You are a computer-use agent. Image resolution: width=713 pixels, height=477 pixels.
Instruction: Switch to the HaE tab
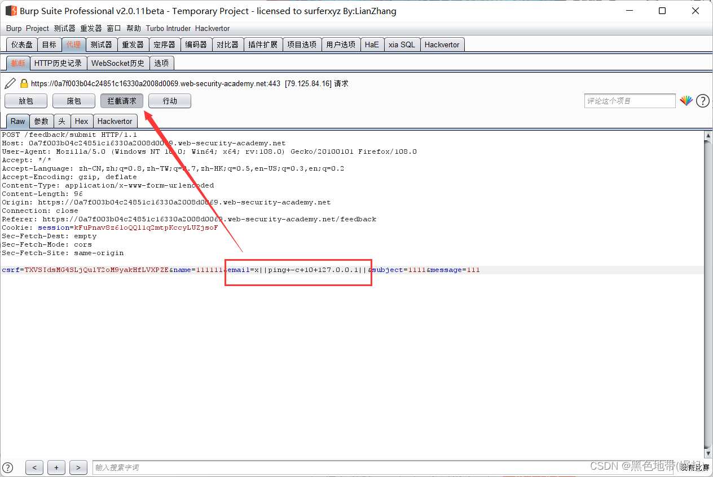pos(372,44)
